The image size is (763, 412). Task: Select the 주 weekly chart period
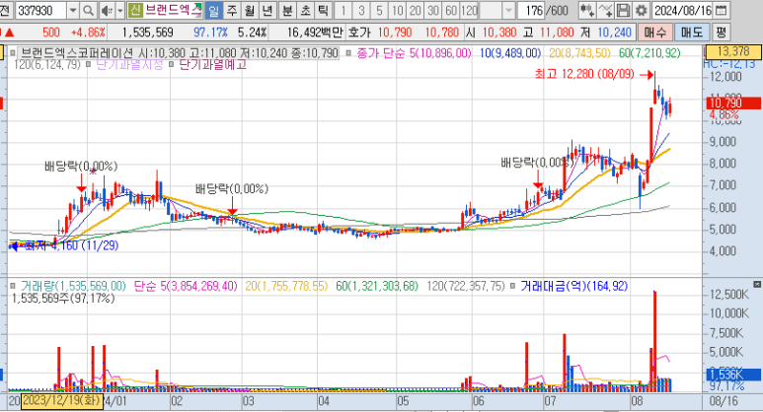(x=232, y=10)
